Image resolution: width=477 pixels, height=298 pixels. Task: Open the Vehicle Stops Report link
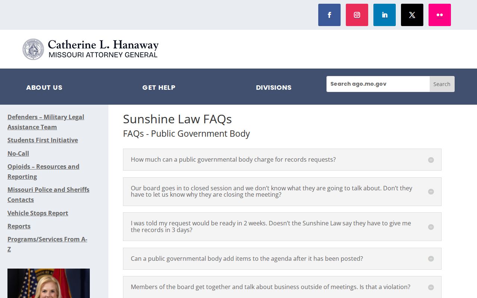coord(38,213)
